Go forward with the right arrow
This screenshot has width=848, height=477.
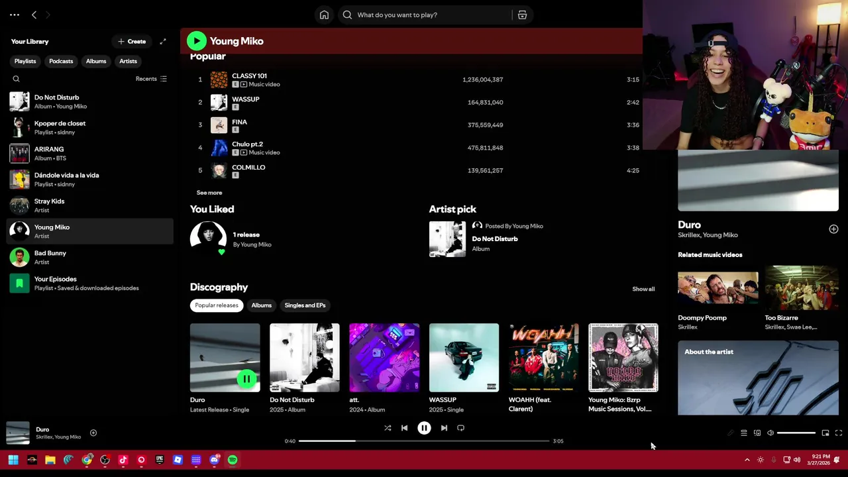pyautogui.click(x=48, y=15)
